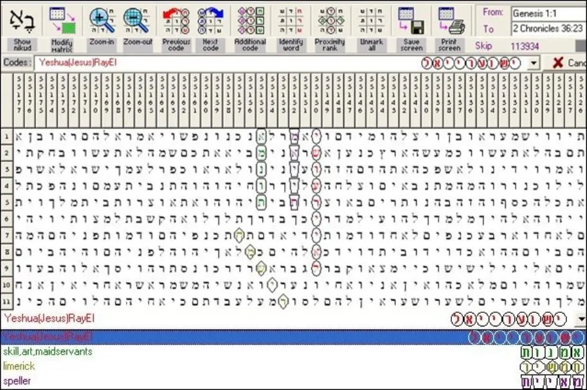Click the red X cancel icon

558,62
